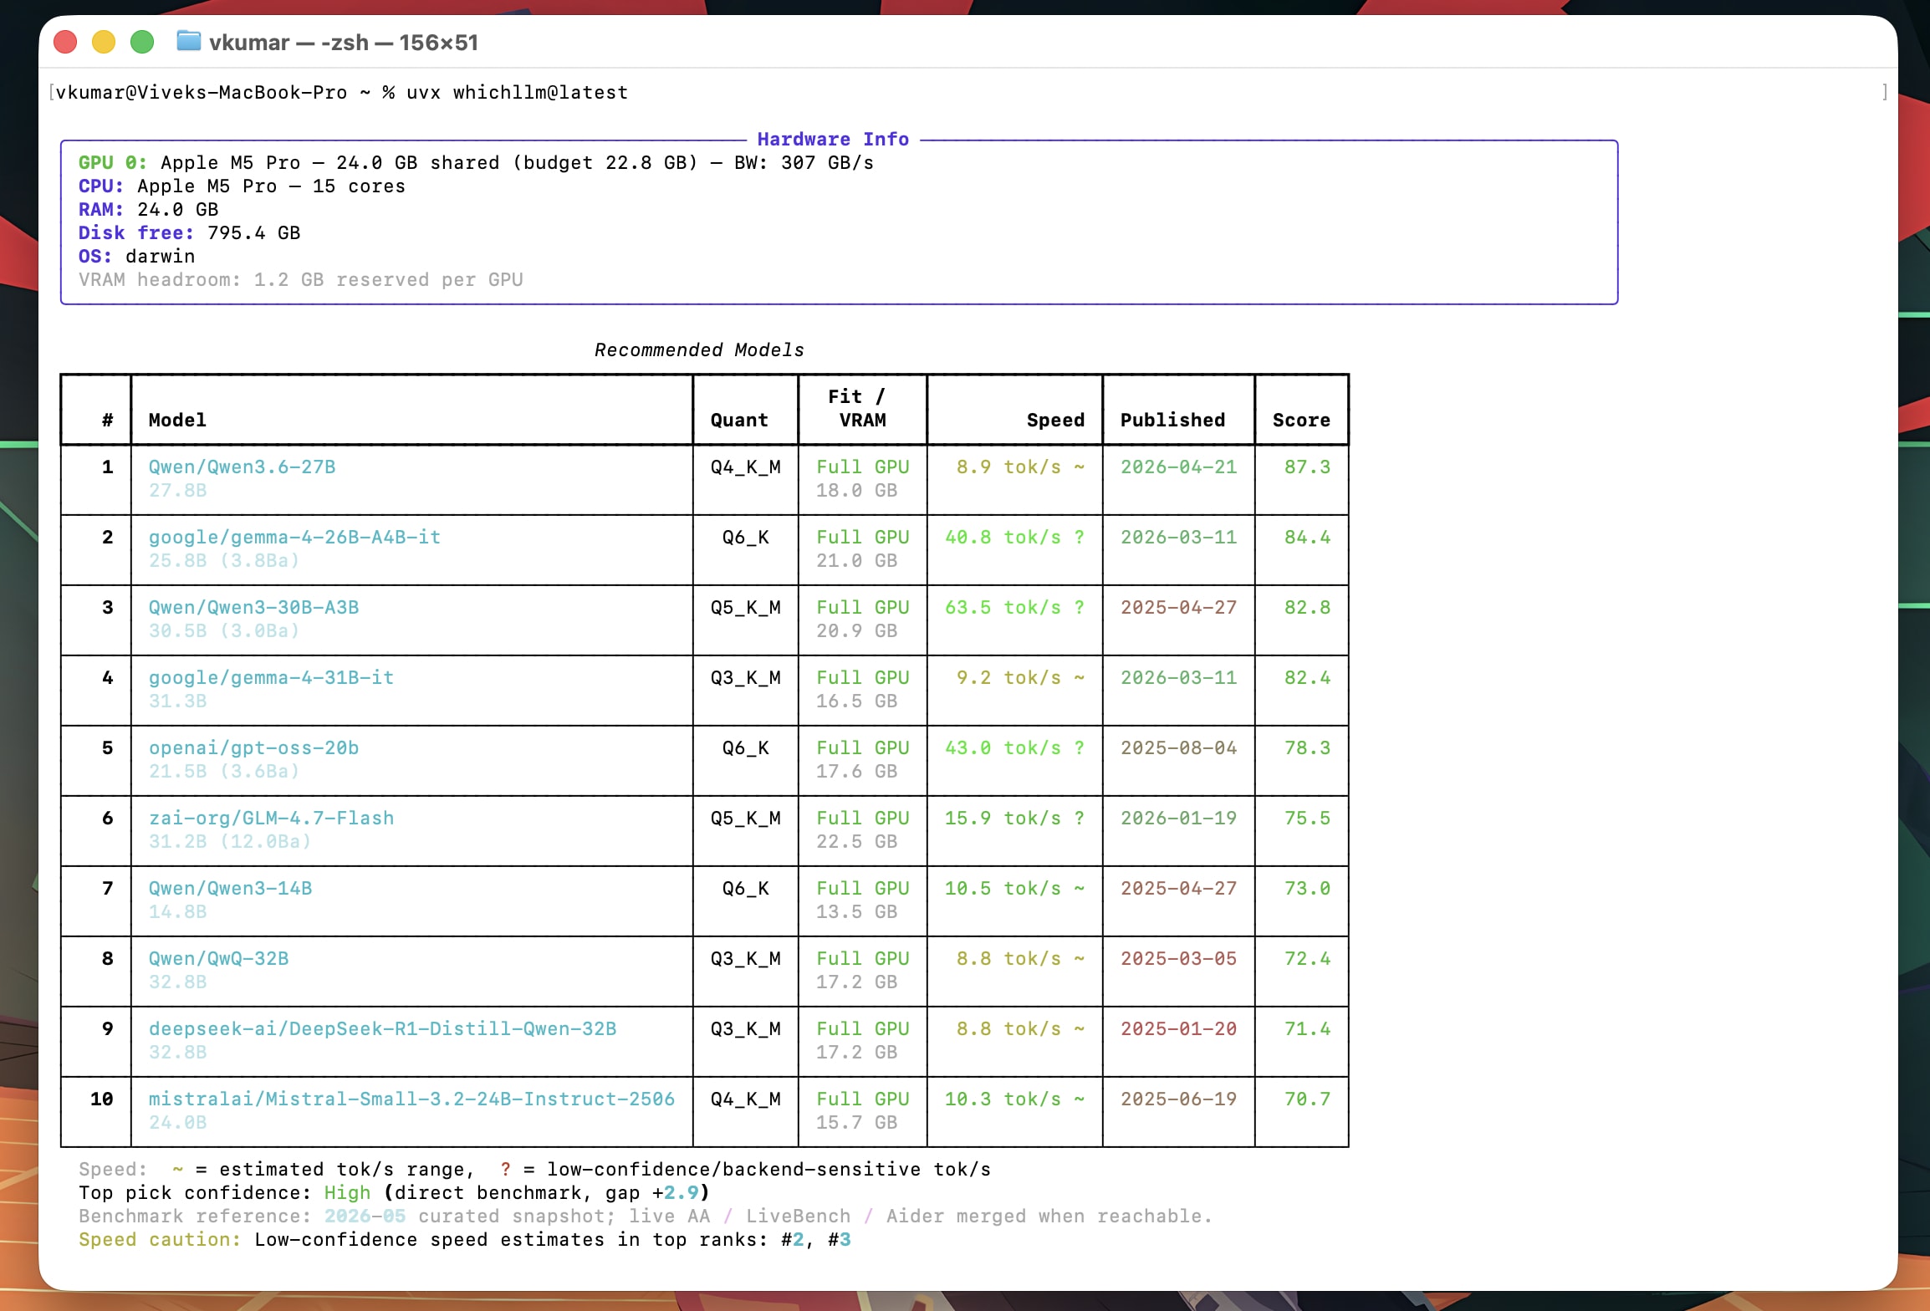This screenshot has height=1311, width=1930.
Task: Minimize the terminal with yellow button
Action: point(104,42)
